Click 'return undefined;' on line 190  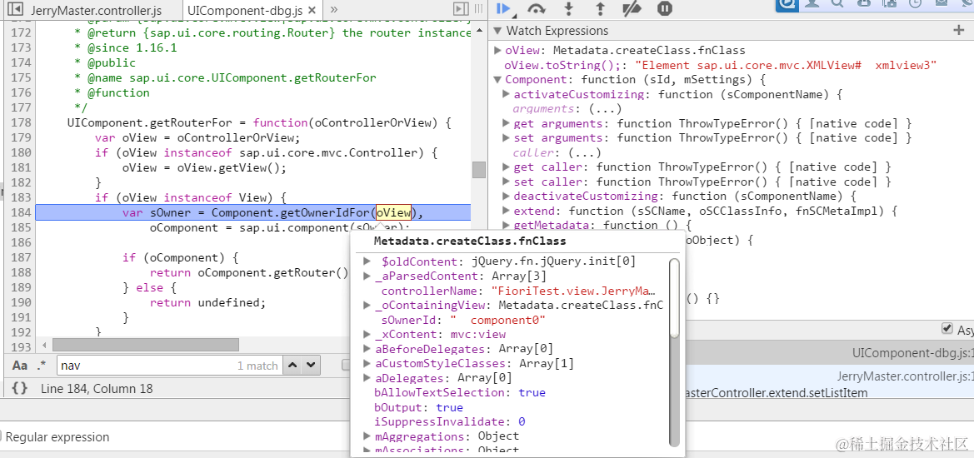click(207, 303)
